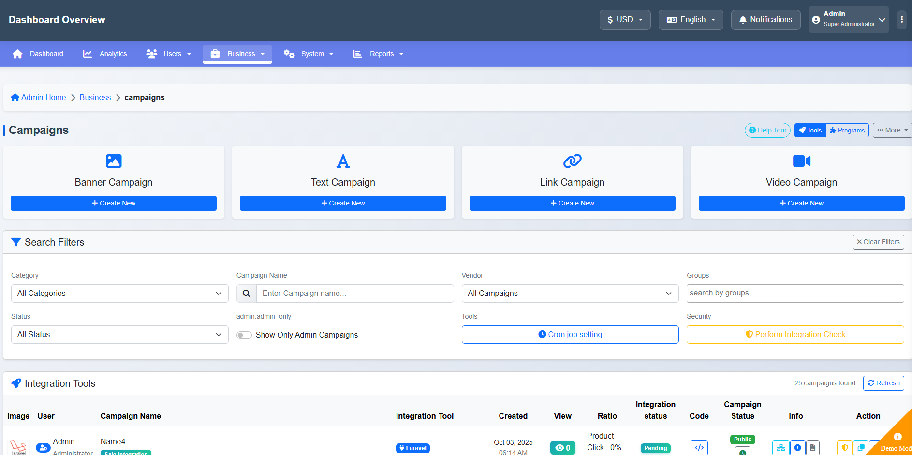Click the System gears icon
912x455 pixels.
[289, 54]
